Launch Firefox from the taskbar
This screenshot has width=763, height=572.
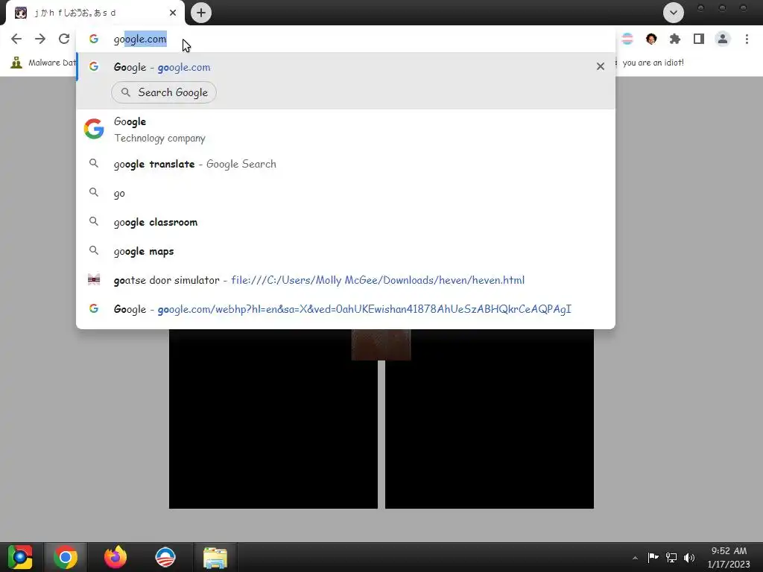click(115, 557)
